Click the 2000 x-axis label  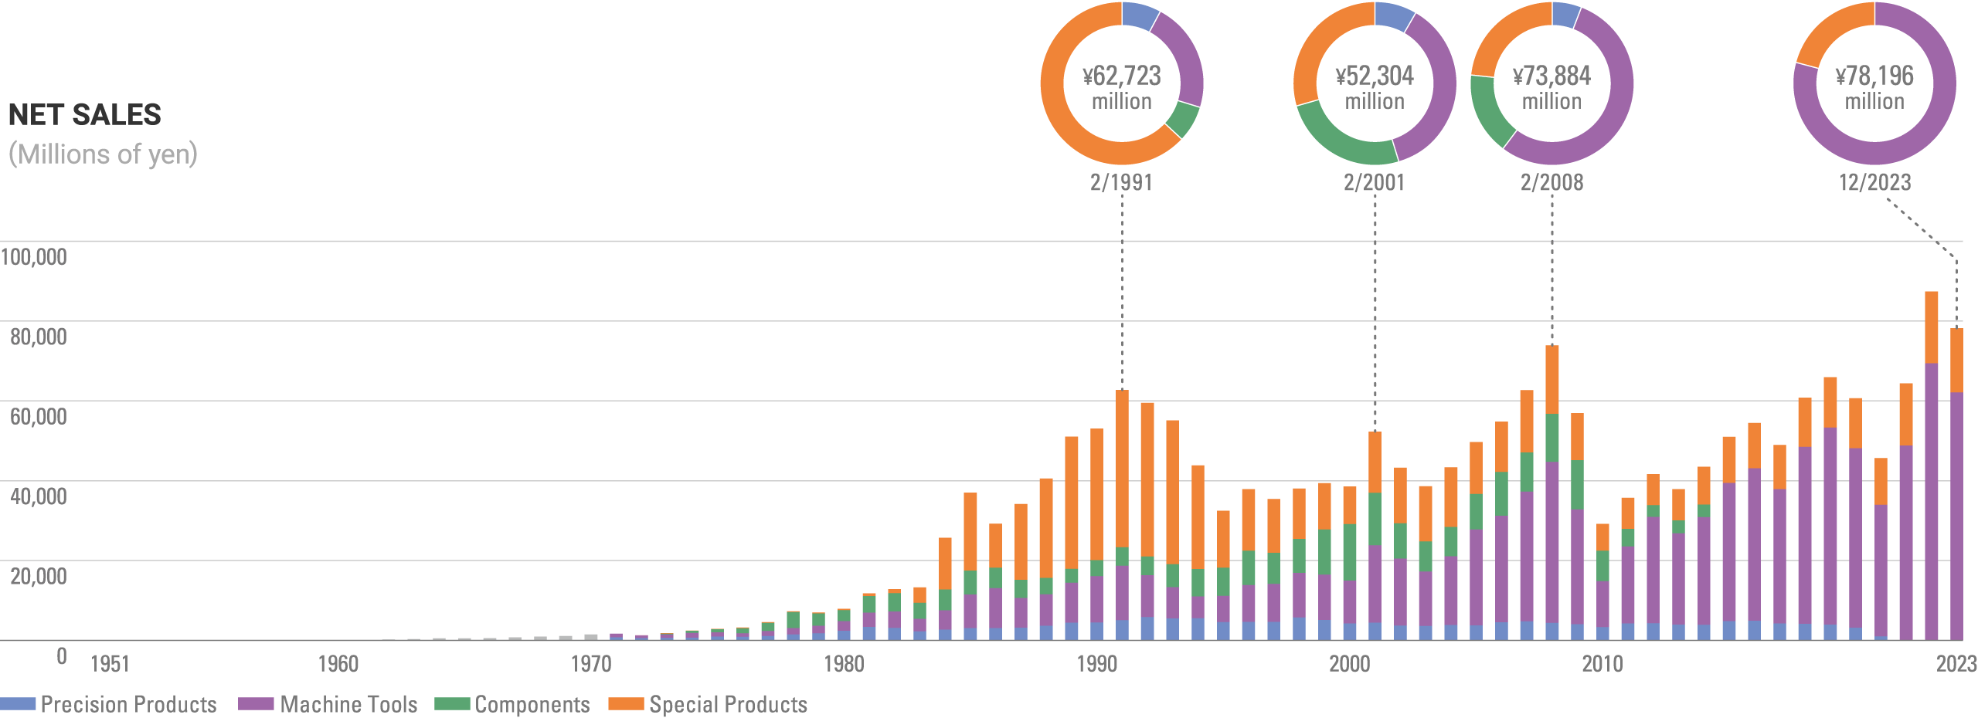[x=1350, y=664]
